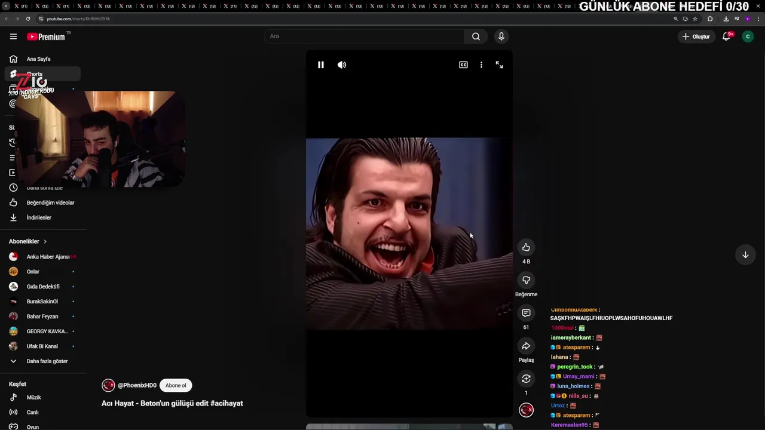The height and width of the screenshot is (430, 765).
Task: Dislike the Short with thumbs down
Action: pyautogui.click(x=526, y=280)
